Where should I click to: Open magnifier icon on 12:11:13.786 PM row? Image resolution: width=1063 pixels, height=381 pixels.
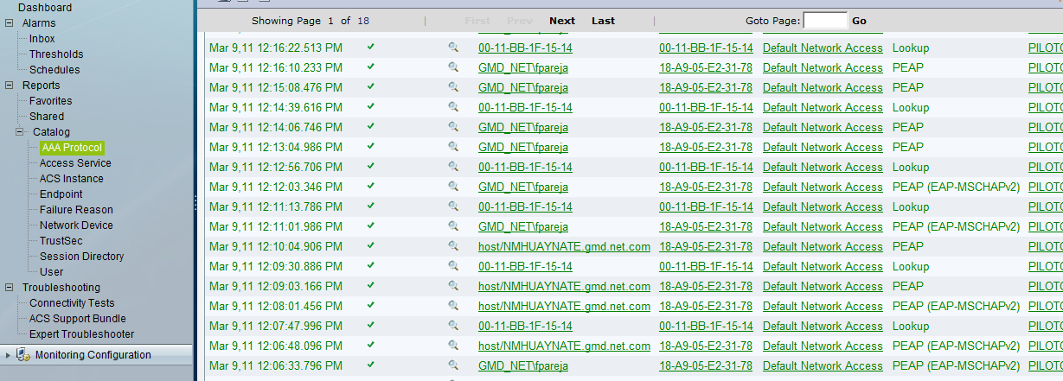[x=453, y=206]
